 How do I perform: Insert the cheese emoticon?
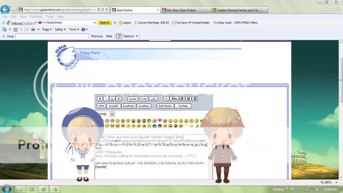(191, 126)
